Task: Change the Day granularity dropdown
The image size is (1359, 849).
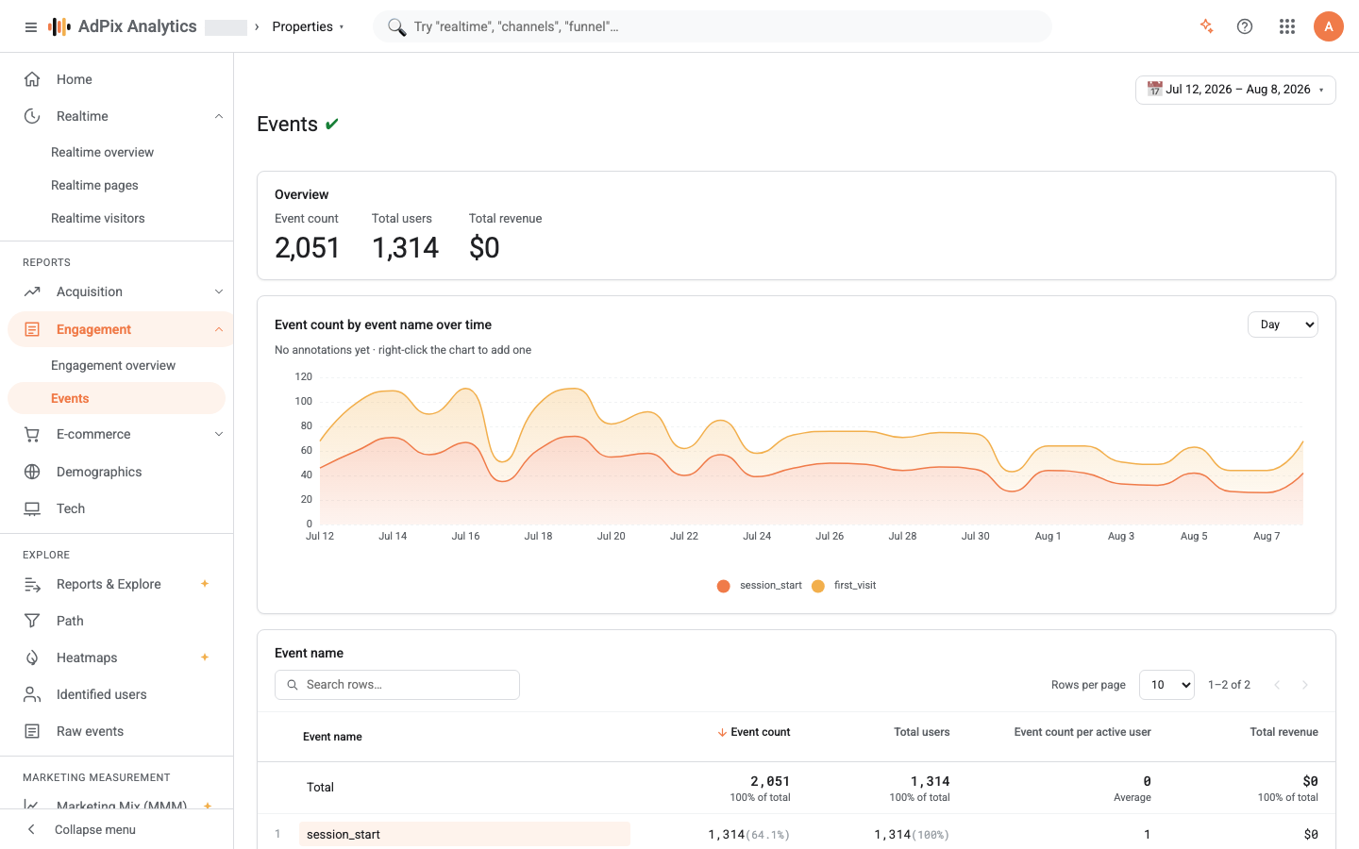Action: (x=1283, y=325)
